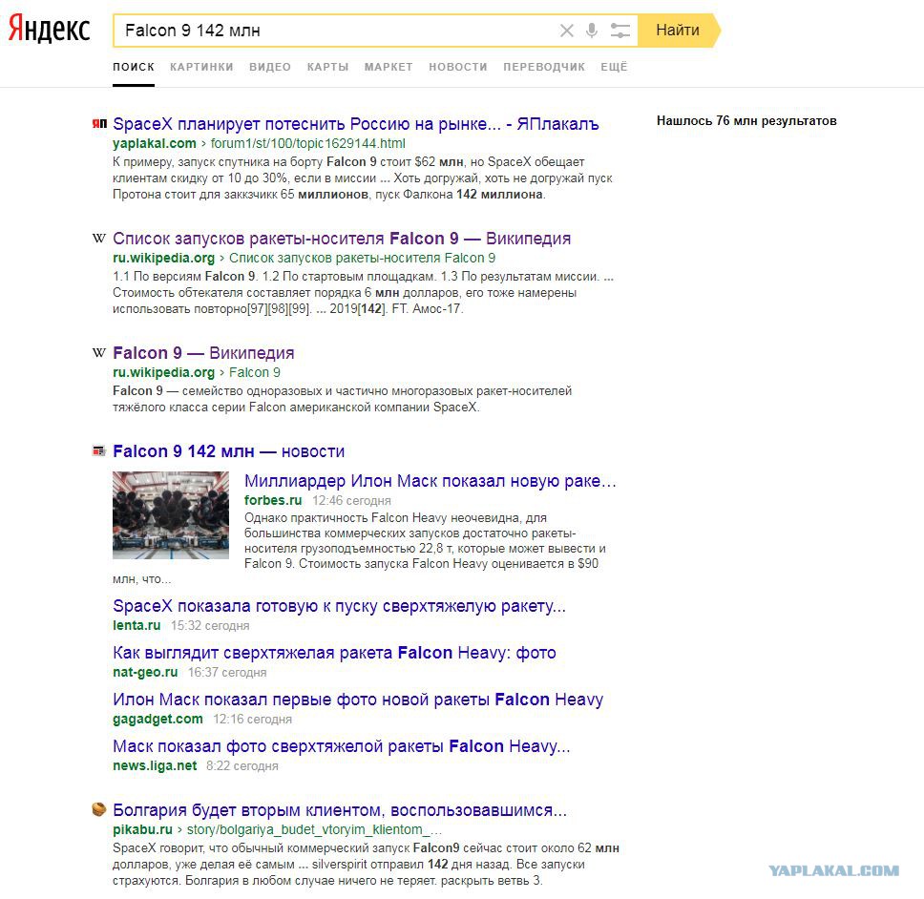Image resolution: width=924 pixels, height=899 pixels.
Task: Open Список запусков ракеты-носителя Falcon 9 result
Action: click(x=342, y=239)
